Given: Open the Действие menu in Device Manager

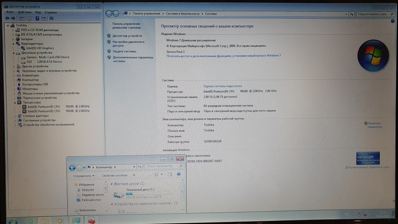Looking at the screenshot, I should pyautogui.click(x=25, y=12).
